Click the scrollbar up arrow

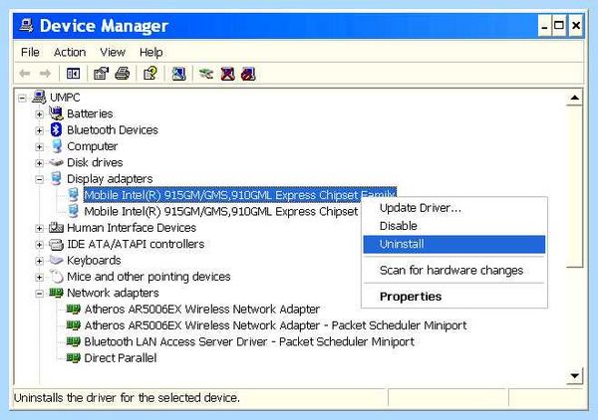[x=574, y=98]
